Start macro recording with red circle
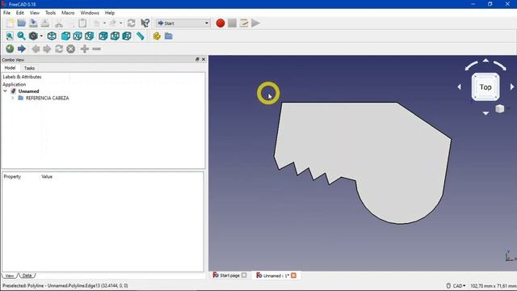This screenshot has height=291, width=517. pos(221,23)
